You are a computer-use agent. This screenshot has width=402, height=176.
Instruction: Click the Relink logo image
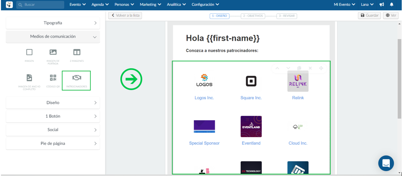(x=298, y=81)
